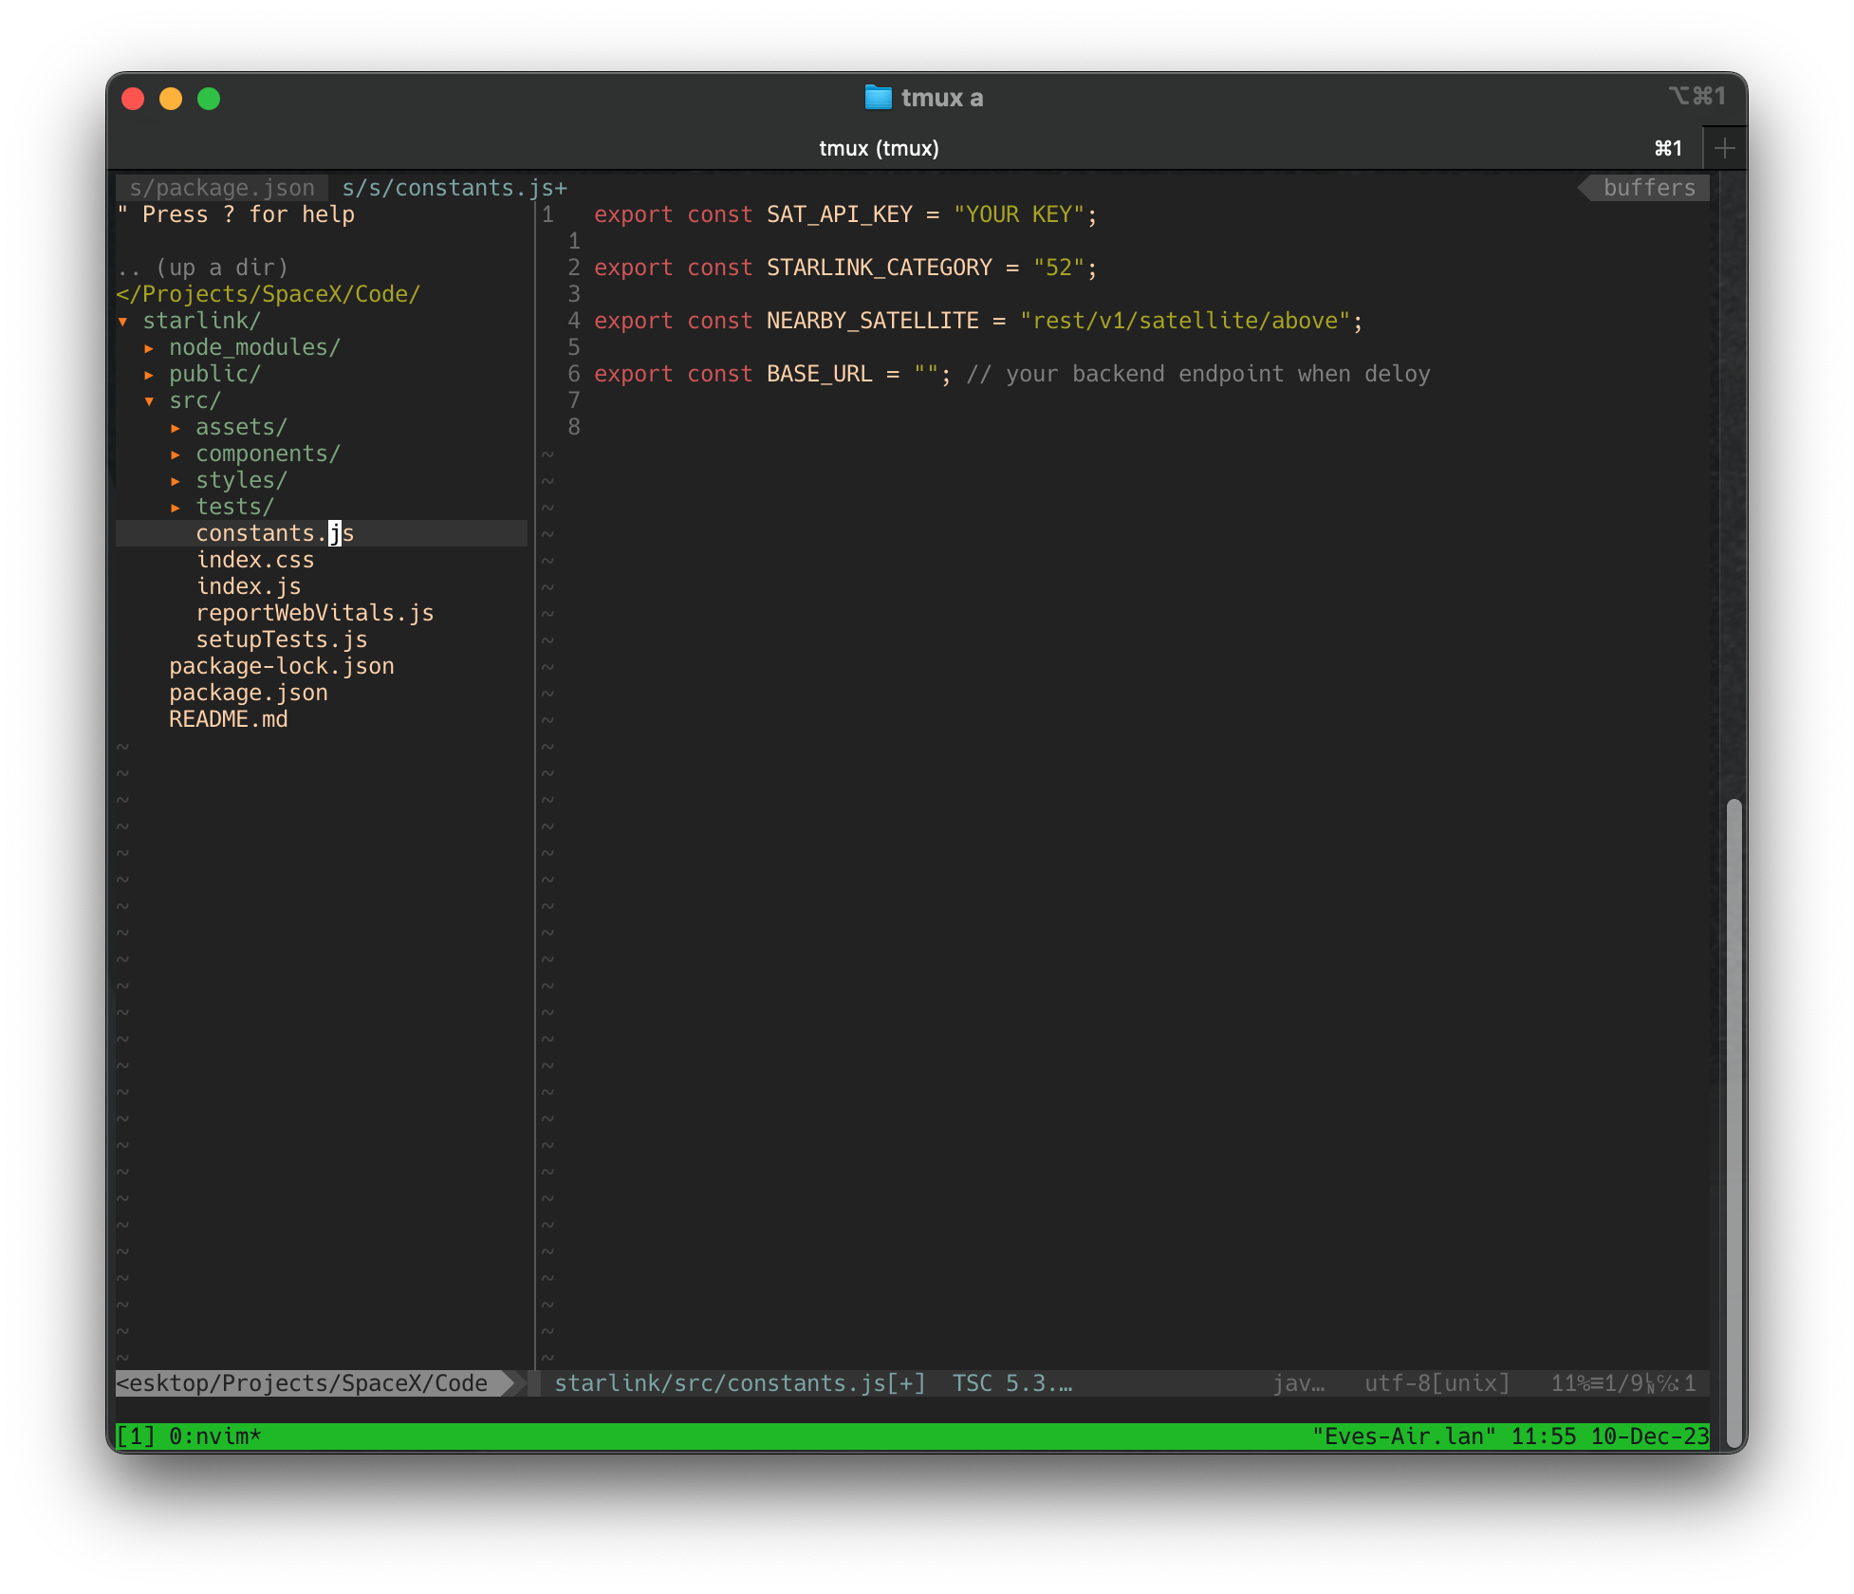The width and height of the screenshot is (1854, 1594).
Task: Switch to the s/package.json buffer tab
Action: [x=221, y=187]
